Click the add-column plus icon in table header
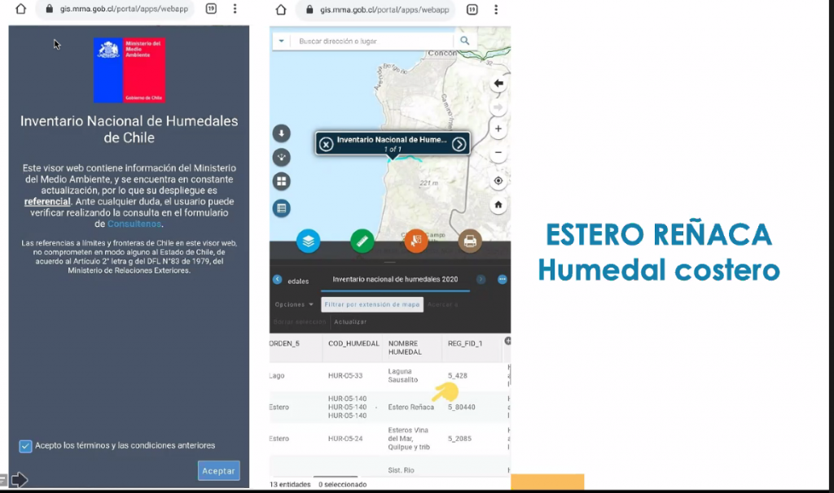This screenshot has height=493, width=834. coord(508,341)
